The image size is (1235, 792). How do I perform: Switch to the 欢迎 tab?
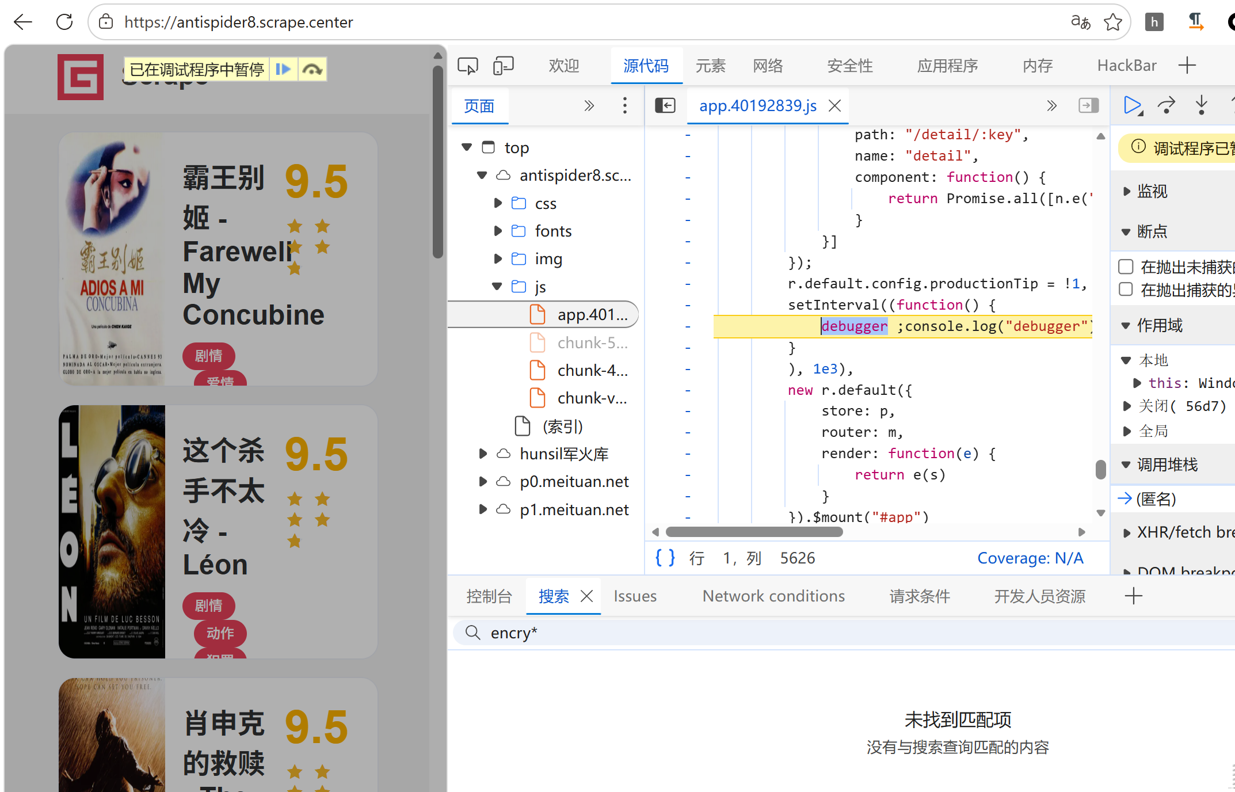[x=563, y=66]
